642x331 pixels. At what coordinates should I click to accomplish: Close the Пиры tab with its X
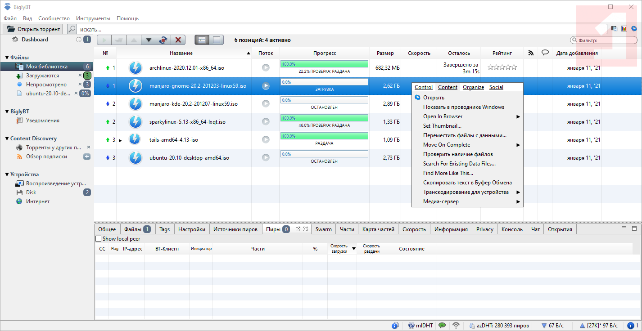click(x=306, y=229)
